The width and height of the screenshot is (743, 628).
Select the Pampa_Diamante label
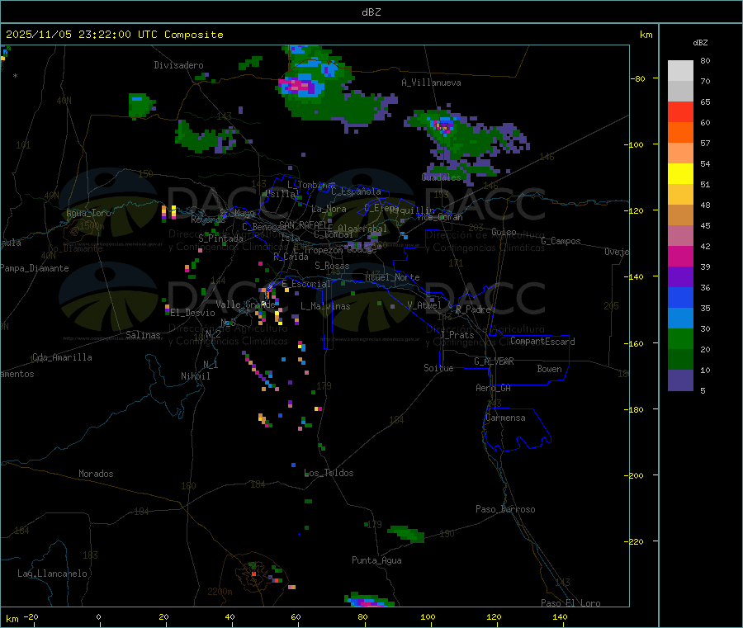click(35, 268)
